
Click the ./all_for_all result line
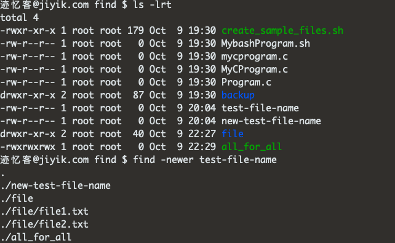(x=36, y=237)
